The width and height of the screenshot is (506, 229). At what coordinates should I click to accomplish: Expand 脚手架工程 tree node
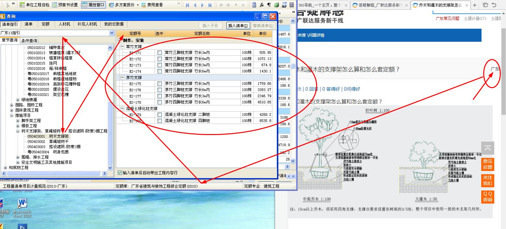(18, 121)
